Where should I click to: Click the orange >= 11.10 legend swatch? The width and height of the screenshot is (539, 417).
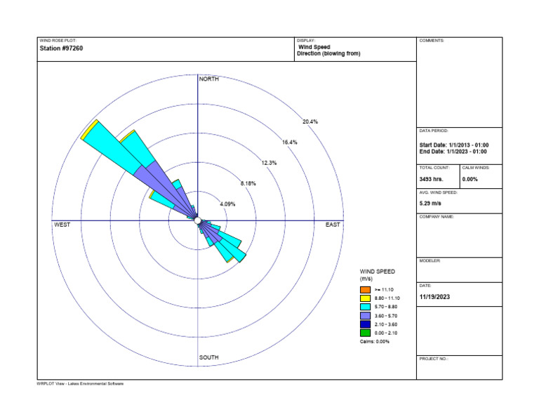click(x=365, y=290)
